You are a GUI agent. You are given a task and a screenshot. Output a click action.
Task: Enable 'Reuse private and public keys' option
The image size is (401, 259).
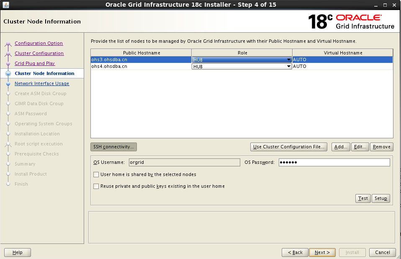(96, 186)
